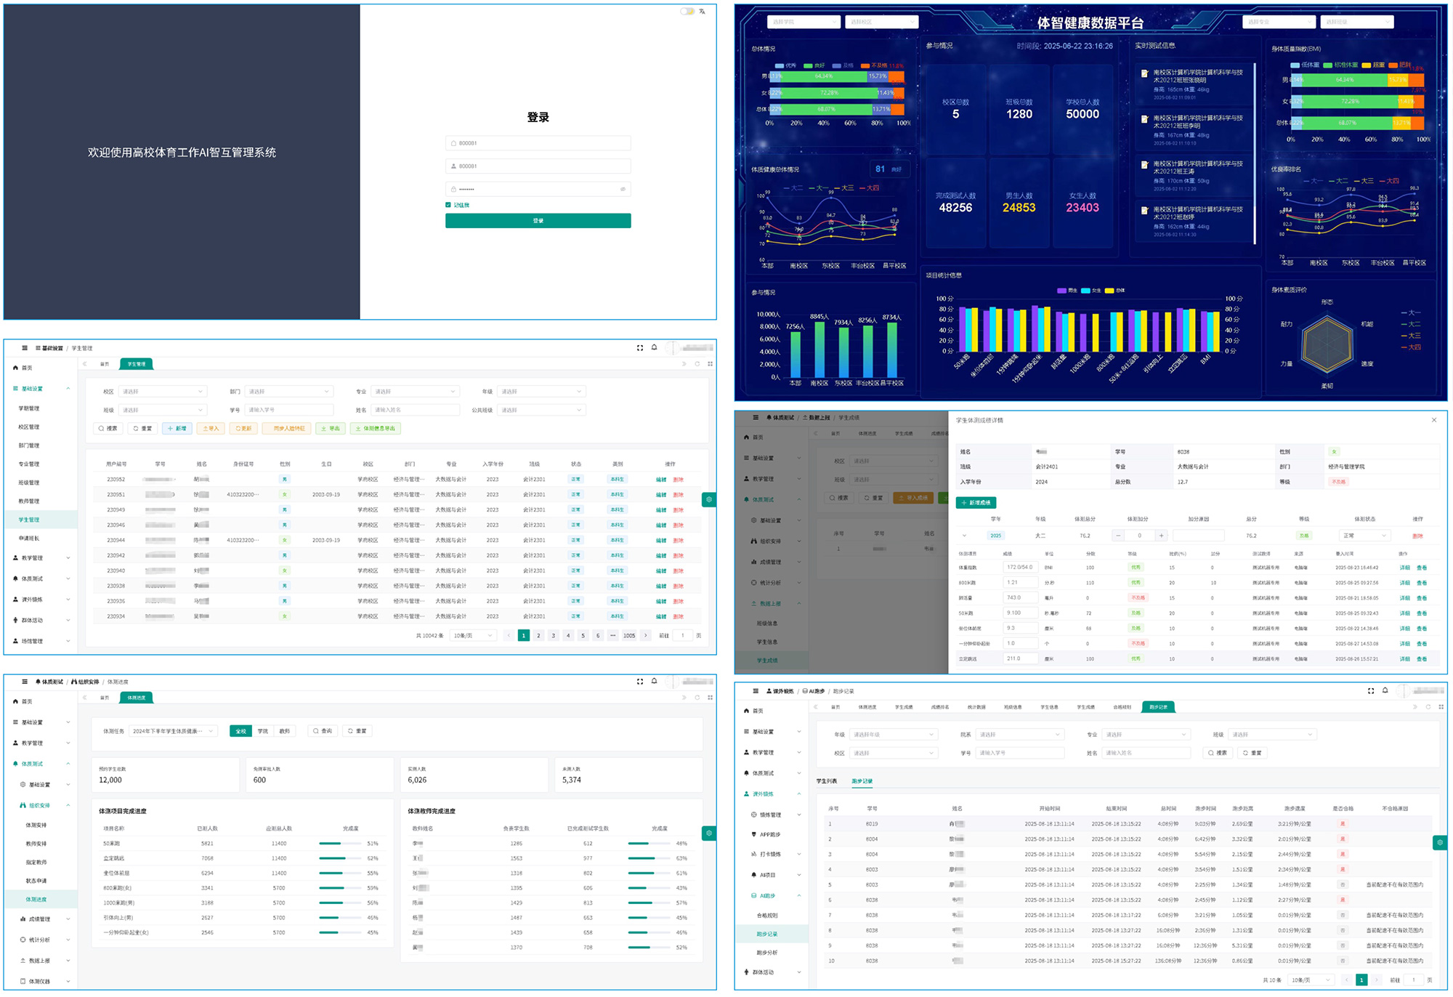This screenshot has height=997, width=1453.
Task: Click the plus stepper for 体测加分
Action: (1162, 536)
